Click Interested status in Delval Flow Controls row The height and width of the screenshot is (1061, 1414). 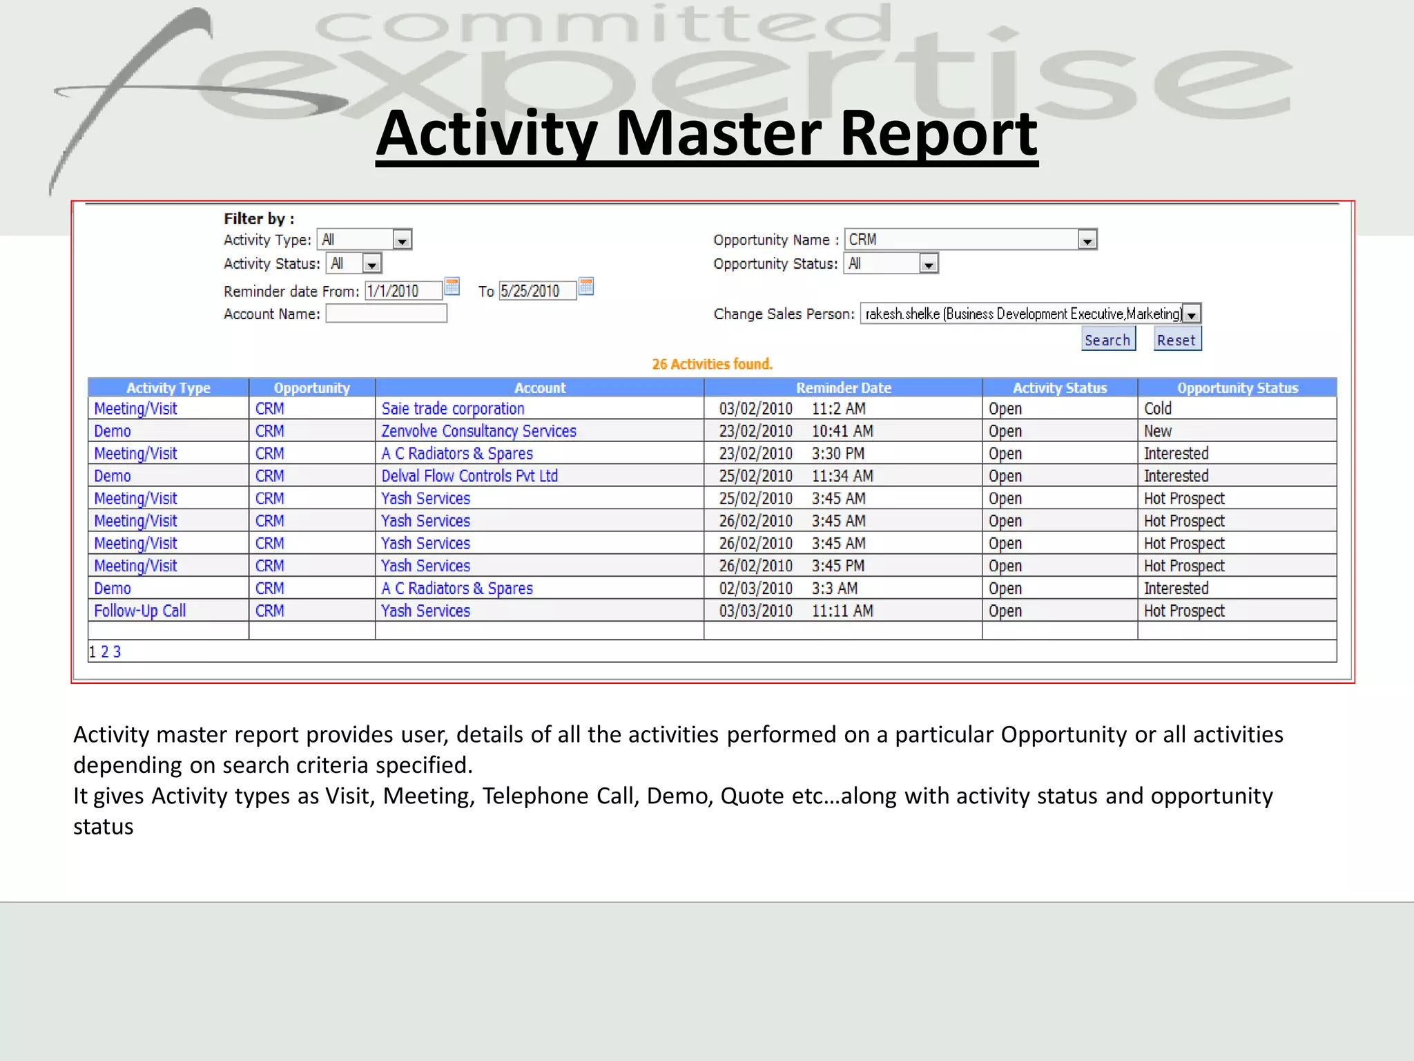(1176, 476)
